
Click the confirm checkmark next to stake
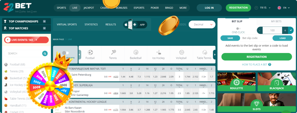pos(291,30)
